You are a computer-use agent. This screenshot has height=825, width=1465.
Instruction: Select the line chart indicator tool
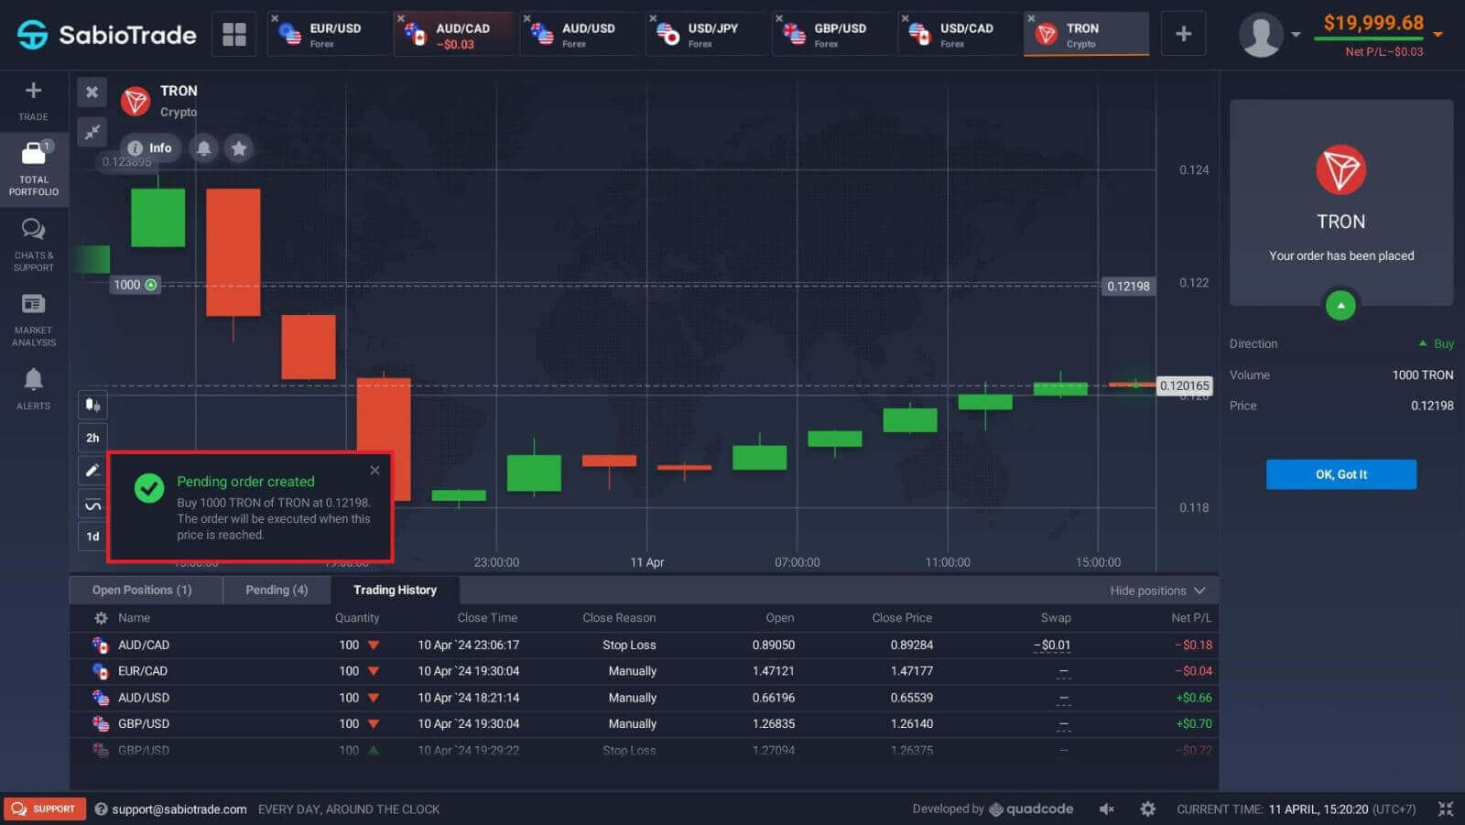click(92, 503)
